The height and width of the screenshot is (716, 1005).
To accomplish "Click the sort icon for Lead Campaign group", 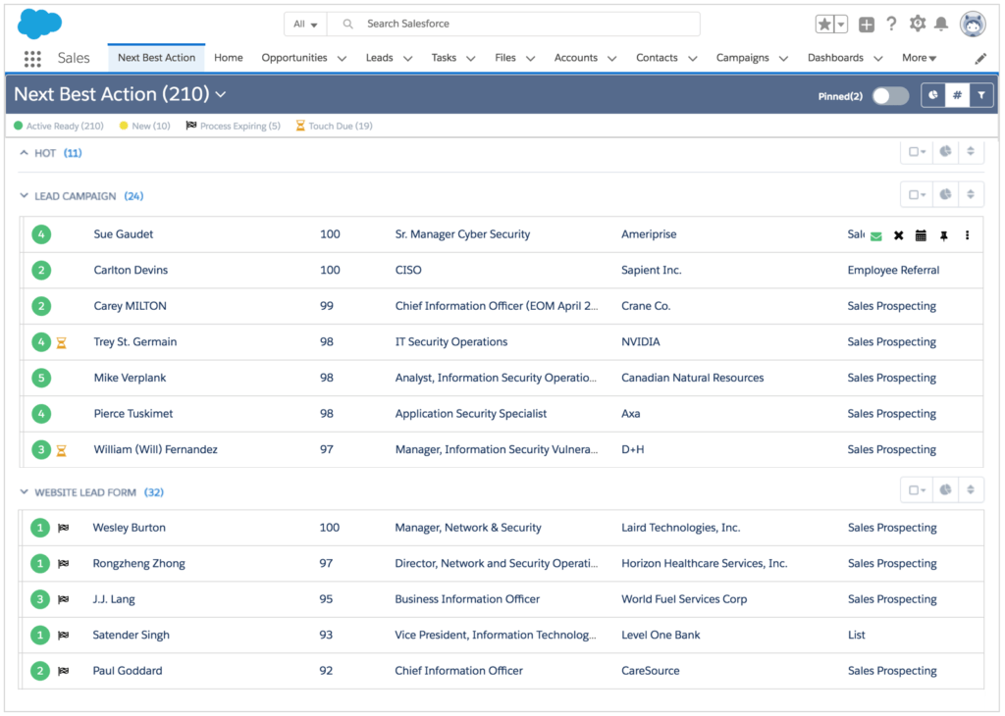I will click(971, 194).
